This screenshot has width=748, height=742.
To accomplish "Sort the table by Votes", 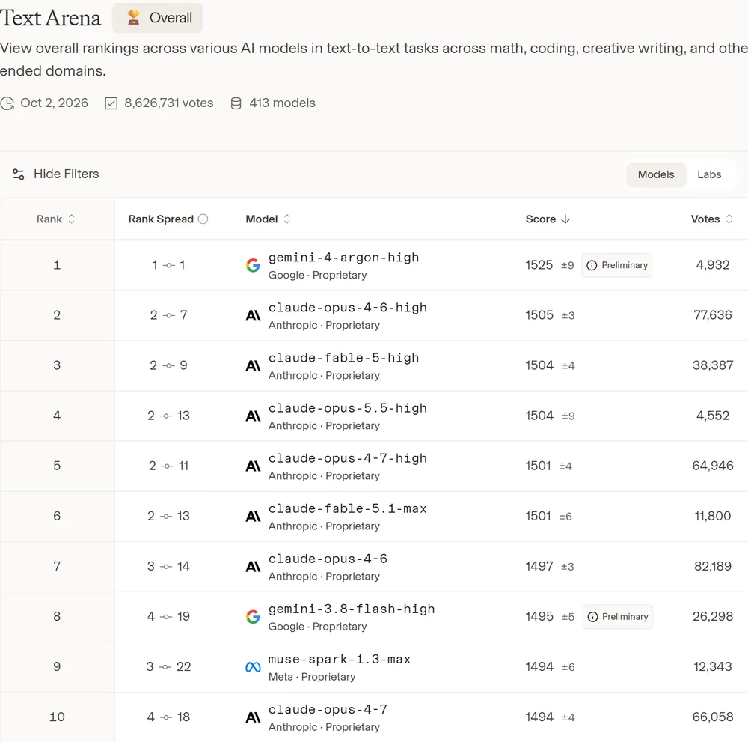I will pyautogui.click(x=711, y=219).
